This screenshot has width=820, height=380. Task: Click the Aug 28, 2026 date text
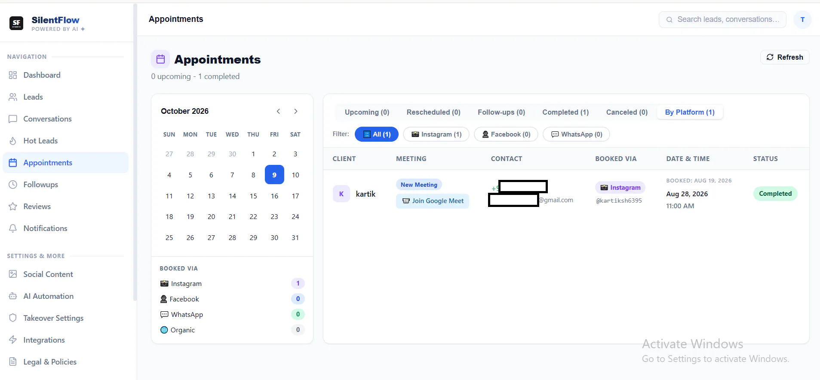(x=687, y=194)
